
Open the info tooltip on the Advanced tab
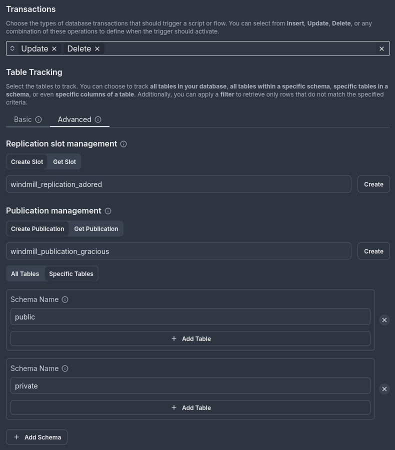[x=98, y=119]
